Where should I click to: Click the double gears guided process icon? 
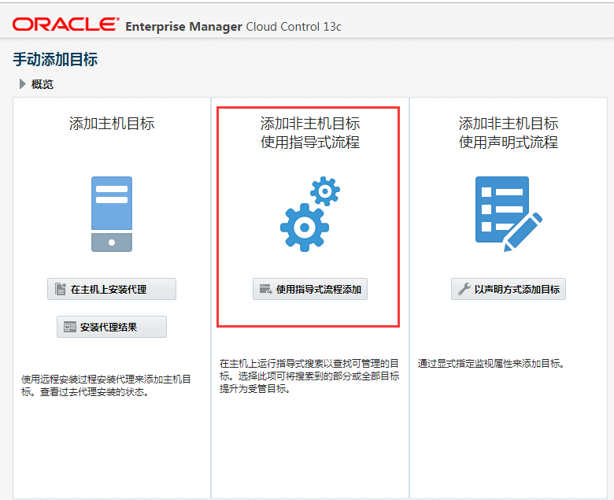pos(309,214)
